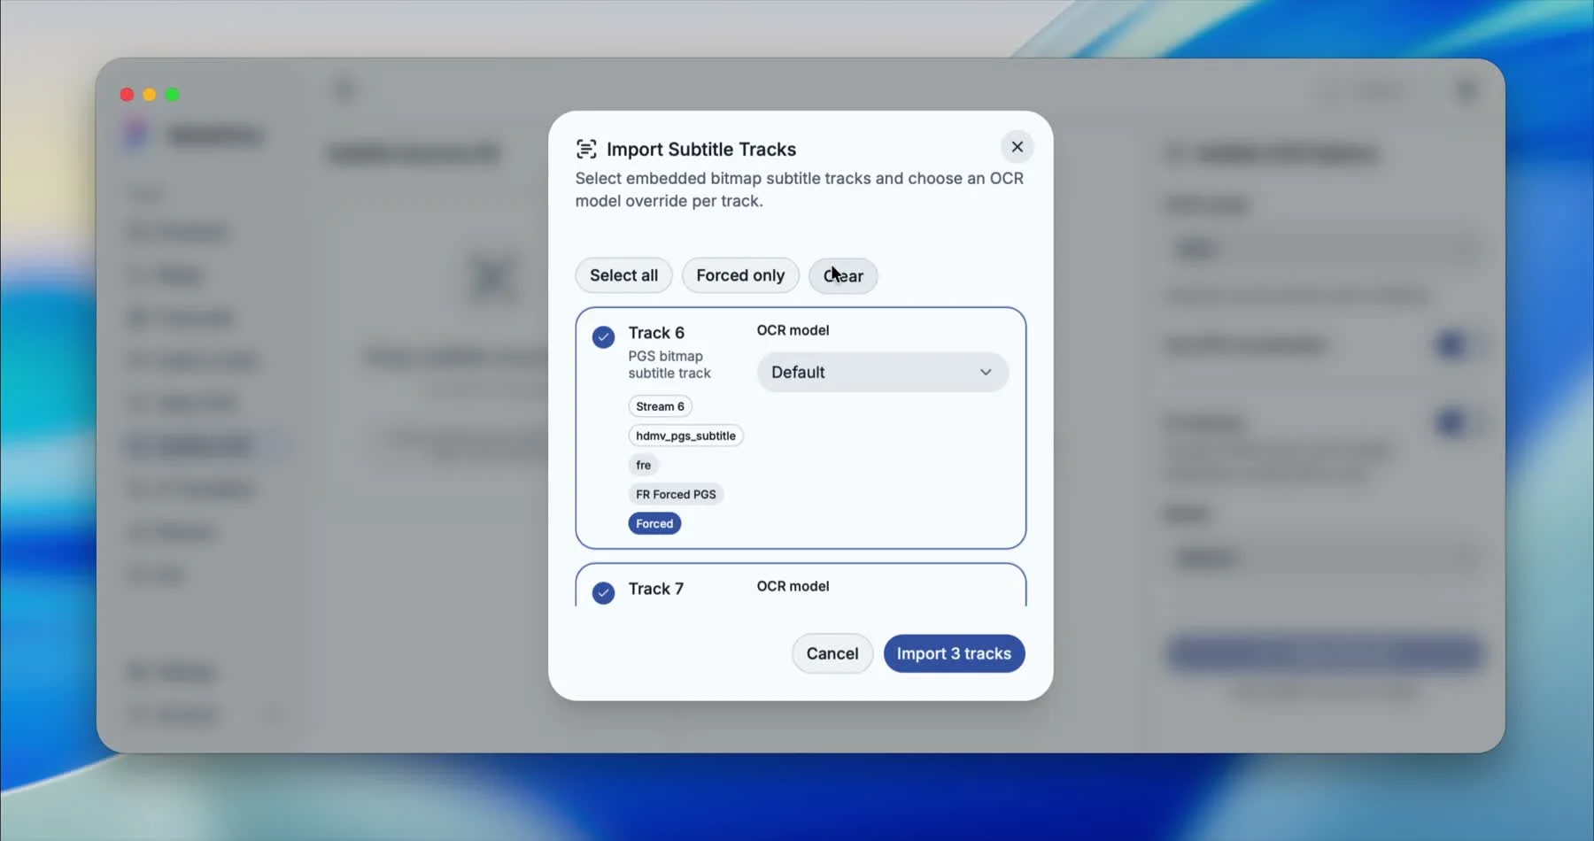Click the Track 6 OCR model label
Viewport: 1594px width, 841px height.
point(793,330)
